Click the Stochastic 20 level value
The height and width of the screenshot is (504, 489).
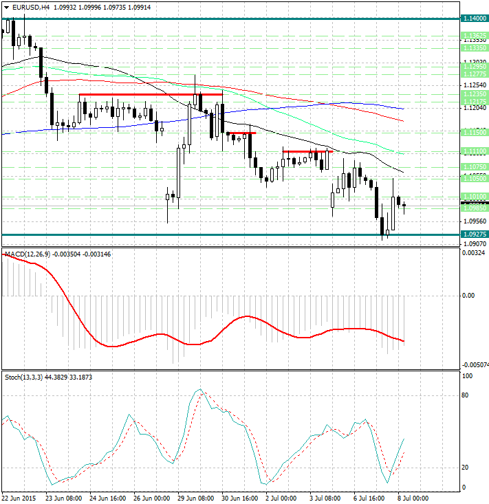(x=465, y=467)
